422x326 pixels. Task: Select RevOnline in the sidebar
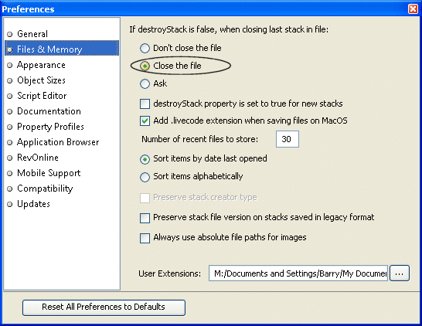point(38,158)
